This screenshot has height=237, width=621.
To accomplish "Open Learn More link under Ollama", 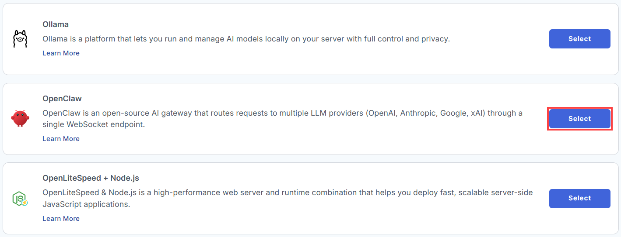I will pos(61,53).
